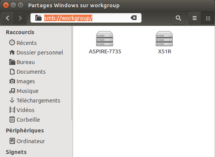Switch to list view

195,18
